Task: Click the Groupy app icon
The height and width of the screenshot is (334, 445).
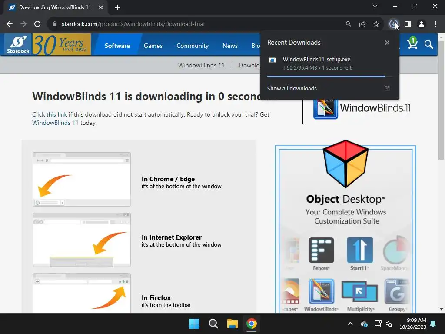Action: tap(396, 291)
